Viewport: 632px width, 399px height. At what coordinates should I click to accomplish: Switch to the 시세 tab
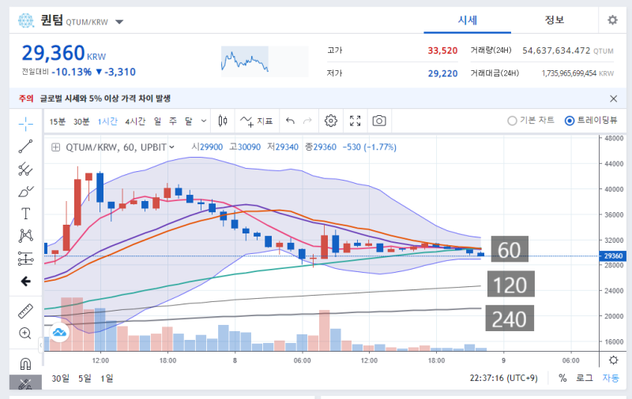[x=467, y=21]
